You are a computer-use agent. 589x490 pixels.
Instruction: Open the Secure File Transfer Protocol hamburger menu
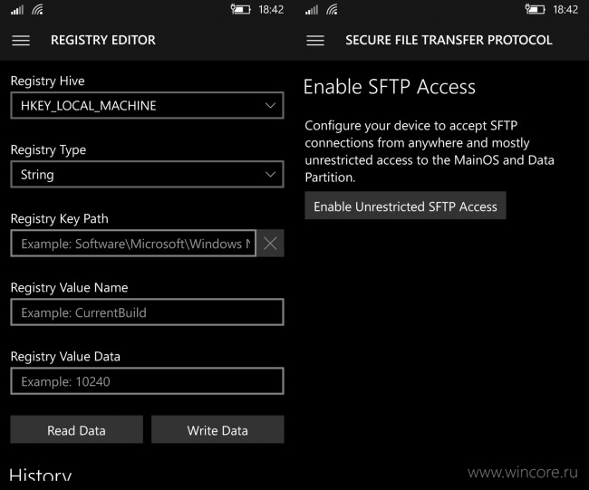point(315,40)
